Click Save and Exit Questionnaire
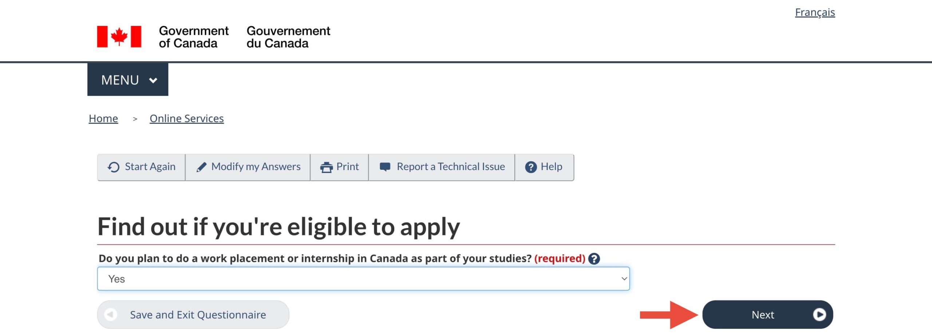Viewport: 932px width, 334px height. [198, 314]
